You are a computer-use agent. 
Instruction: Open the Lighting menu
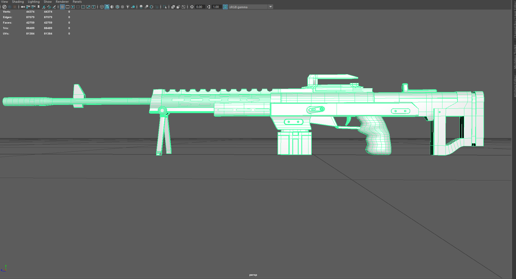click(34, 2)
